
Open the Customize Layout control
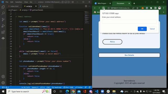[72, 2]
